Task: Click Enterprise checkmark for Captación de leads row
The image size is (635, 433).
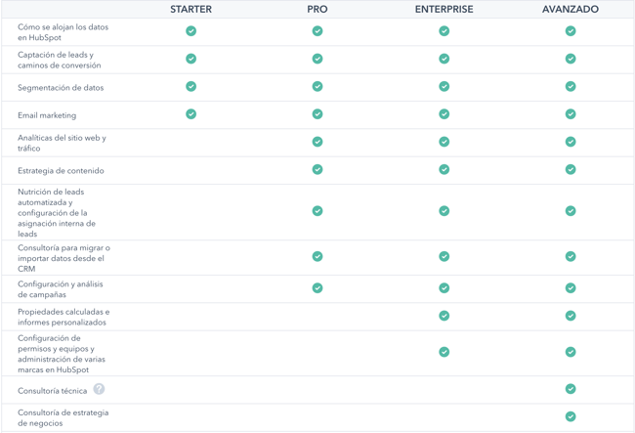Action: point(444,59)
